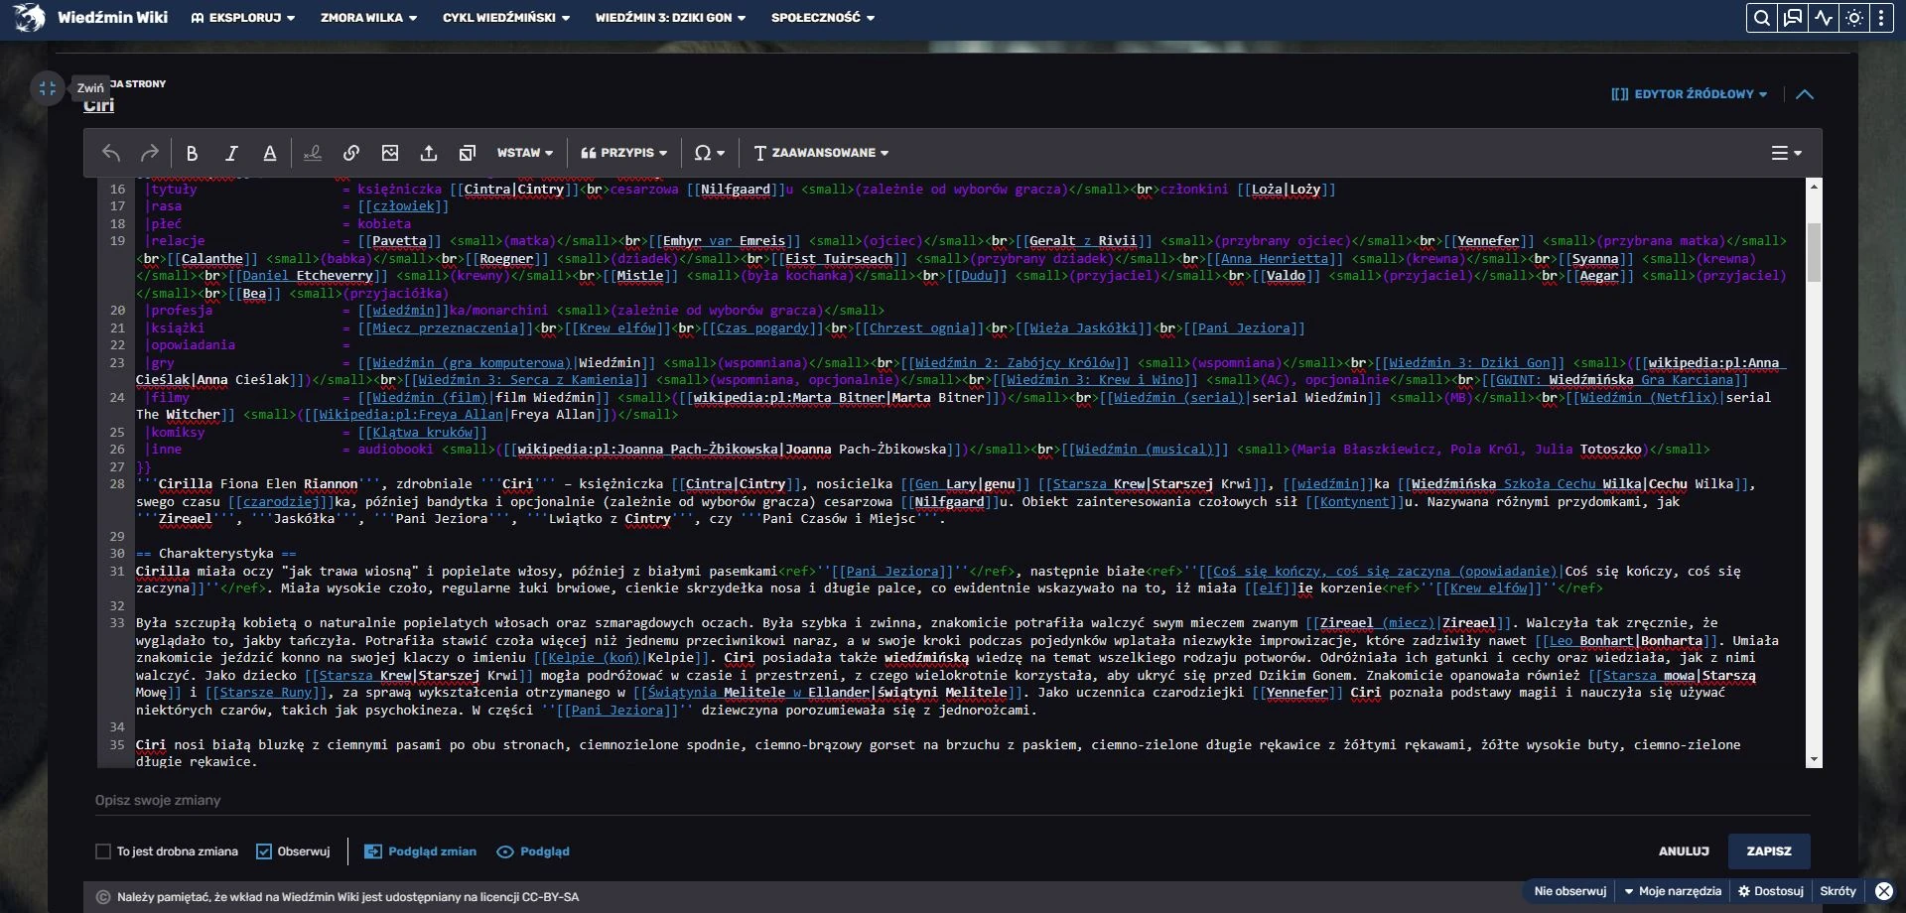The image size is (1906, 913).
Task: Undo the last edit
Action: [x=111, y=153]
